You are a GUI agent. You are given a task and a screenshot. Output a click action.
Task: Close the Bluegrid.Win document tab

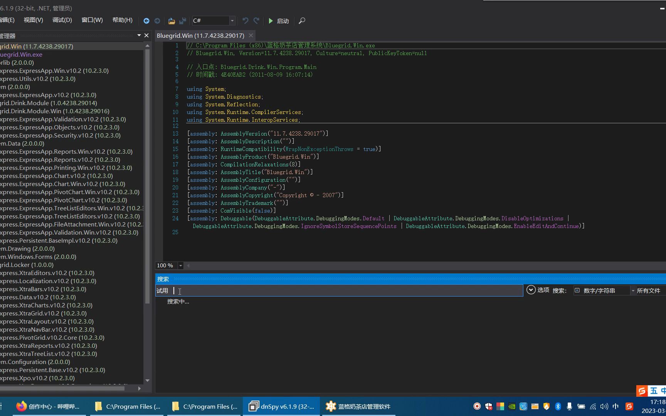pos(251,35)
